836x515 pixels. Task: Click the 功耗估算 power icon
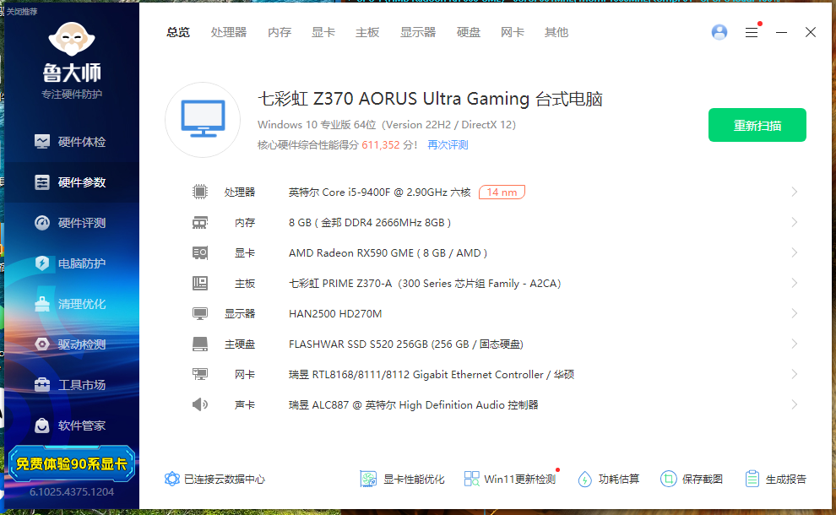585,479
